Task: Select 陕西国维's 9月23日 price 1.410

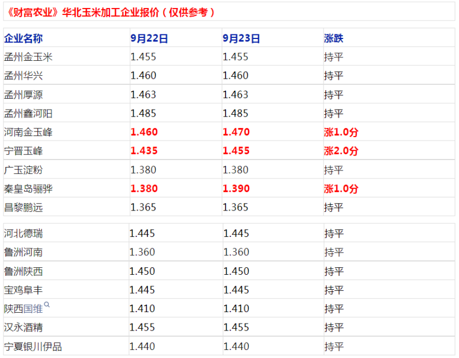Action: click(236, 309)
